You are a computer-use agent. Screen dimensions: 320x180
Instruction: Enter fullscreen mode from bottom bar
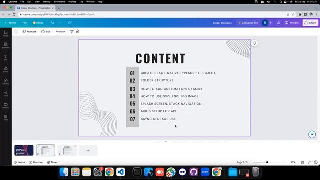309,162
